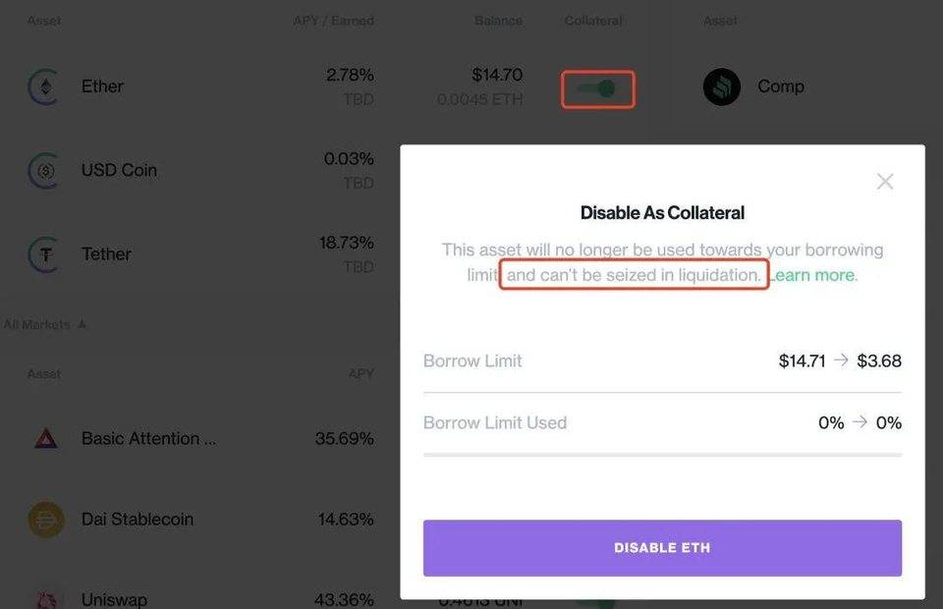Image resolution: width=943 pixels, height=609 pixels.
Task: Close the Disable As Collateral dialog
Action: [x=885, y=181]
